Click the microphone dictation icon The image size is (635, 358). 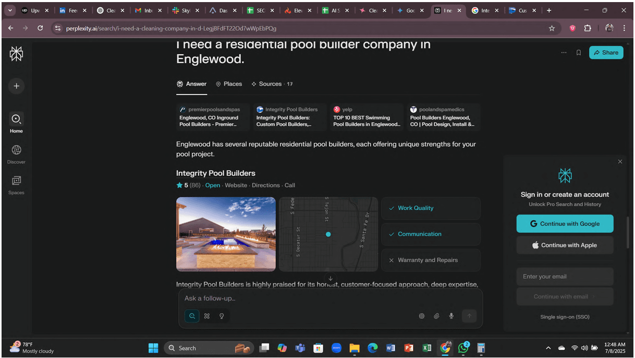(x=451, y=316)
